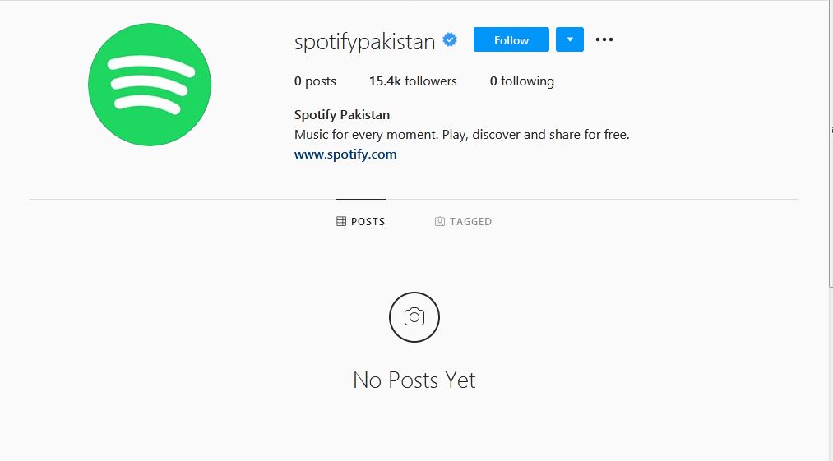Click the Spotify wave lines in the logo

pyautogui.click(x=150, y=85)
